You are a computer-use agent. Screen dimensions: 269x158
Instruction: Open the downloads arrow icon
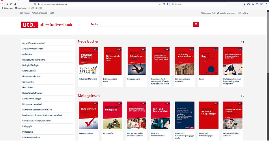244,4
